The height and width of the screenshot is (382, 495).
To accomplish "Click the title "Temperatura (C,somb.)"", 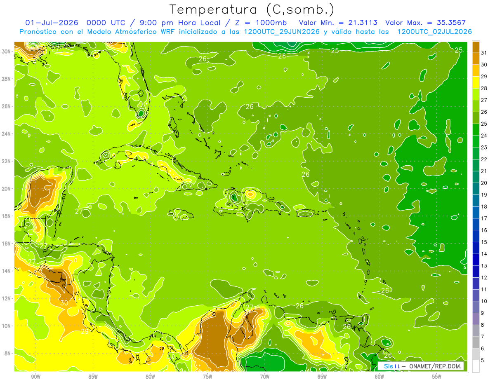I will click(252, 9).
